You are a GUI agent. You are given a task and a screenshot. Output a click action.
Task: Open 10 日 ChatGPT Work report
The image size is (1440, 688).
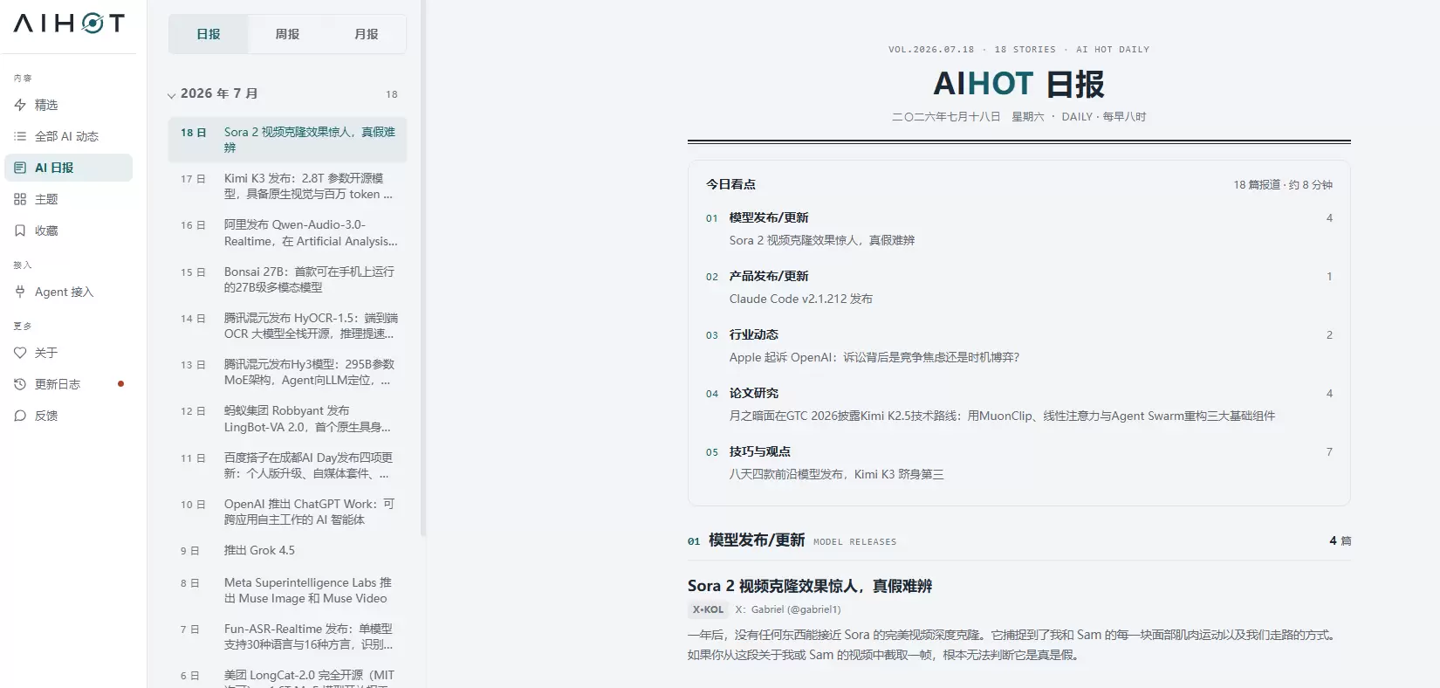pos(287,512)
